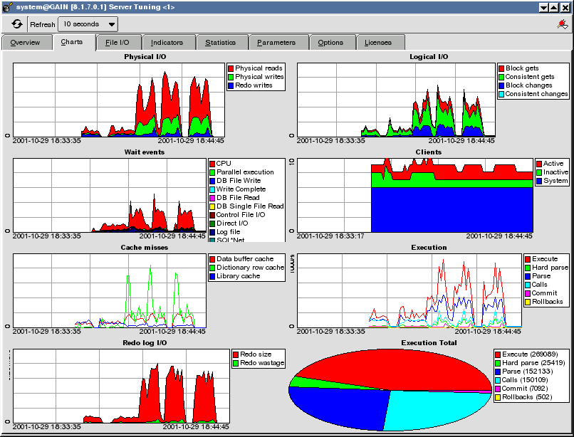Screen dimensions: 574x437
Task: Click the Hard parse legend entry in Execution
Action: coord(550,268)
